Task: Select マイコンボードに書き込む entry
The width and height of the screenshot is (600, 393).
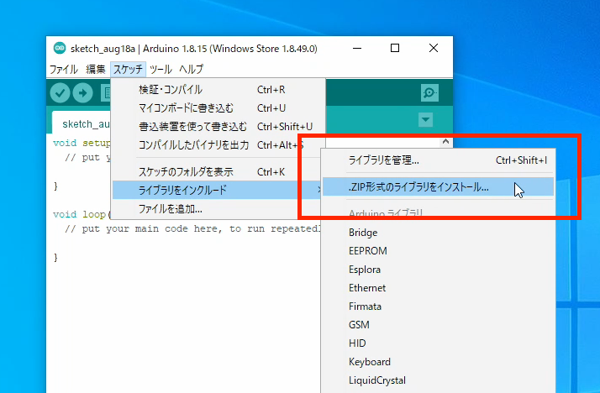Action: coord(218,108)
